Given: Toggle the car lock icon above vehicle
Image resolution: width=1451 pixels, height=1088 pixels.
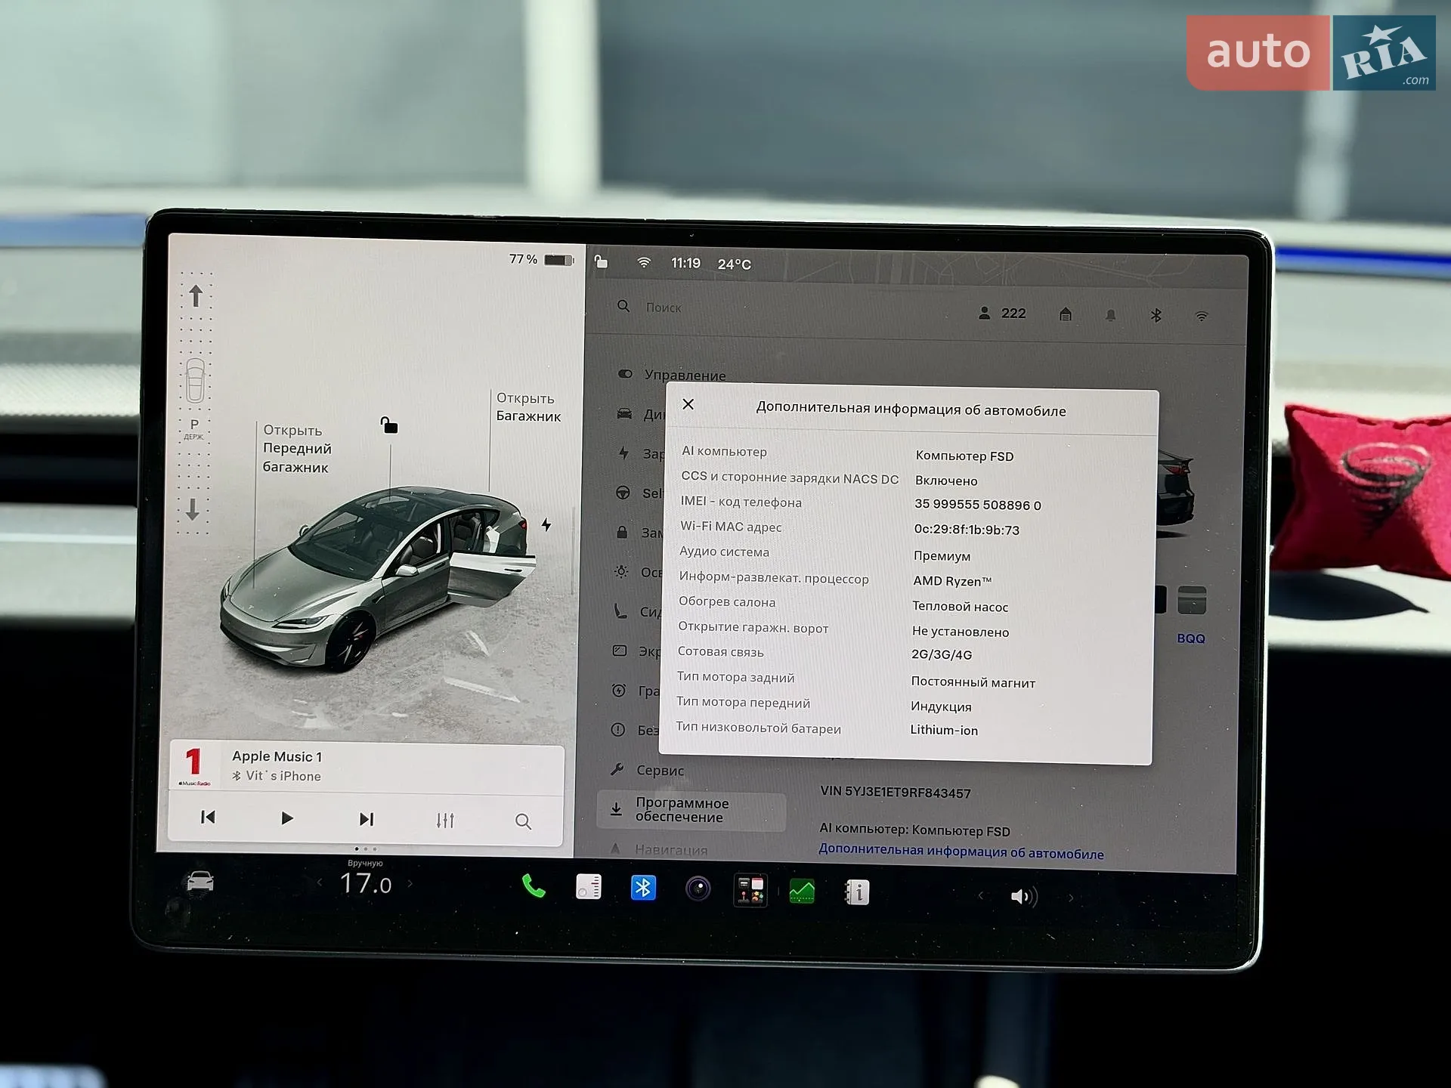Looking at the screenshot, I should coord(389,425).
